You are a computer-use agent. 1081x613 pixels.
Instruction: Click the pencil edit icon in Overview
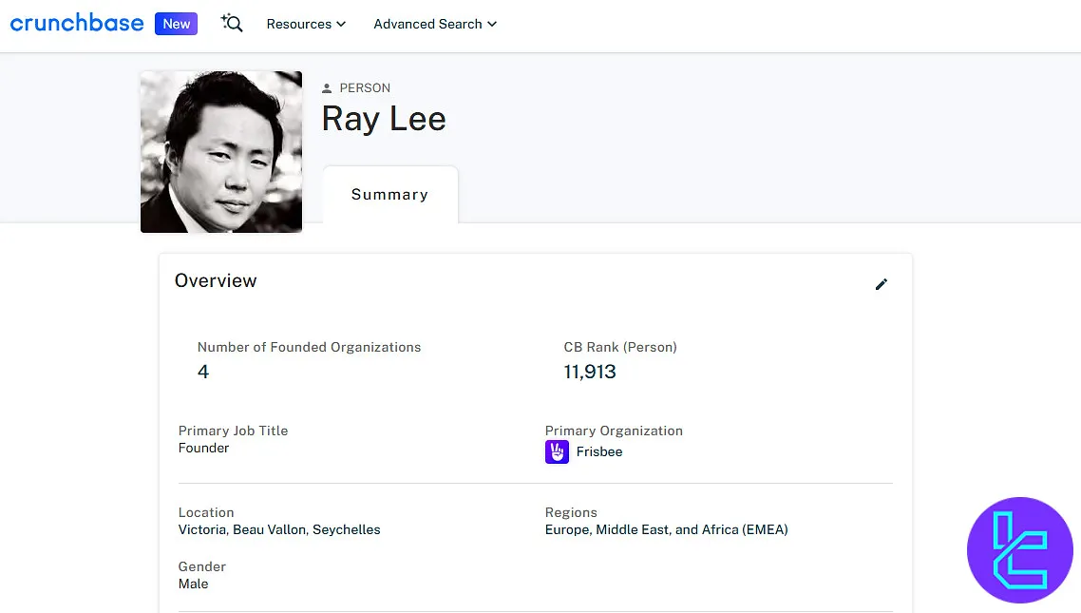click(x=882, y=284)
